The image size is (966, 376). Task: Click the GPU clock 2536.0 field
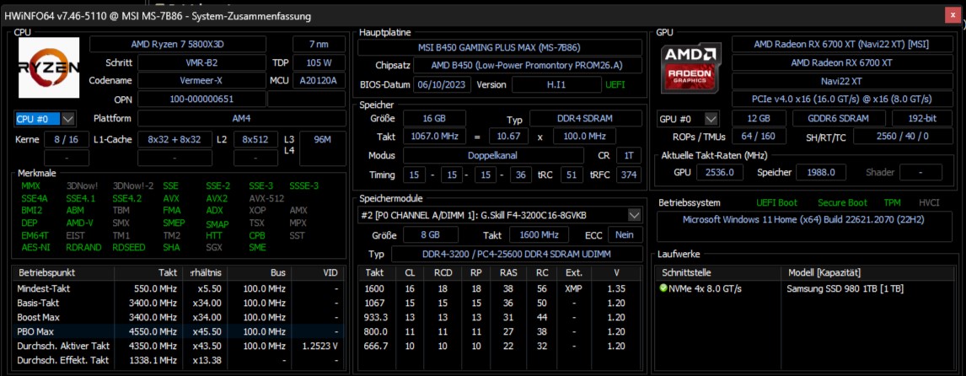[x=720, y=173]
